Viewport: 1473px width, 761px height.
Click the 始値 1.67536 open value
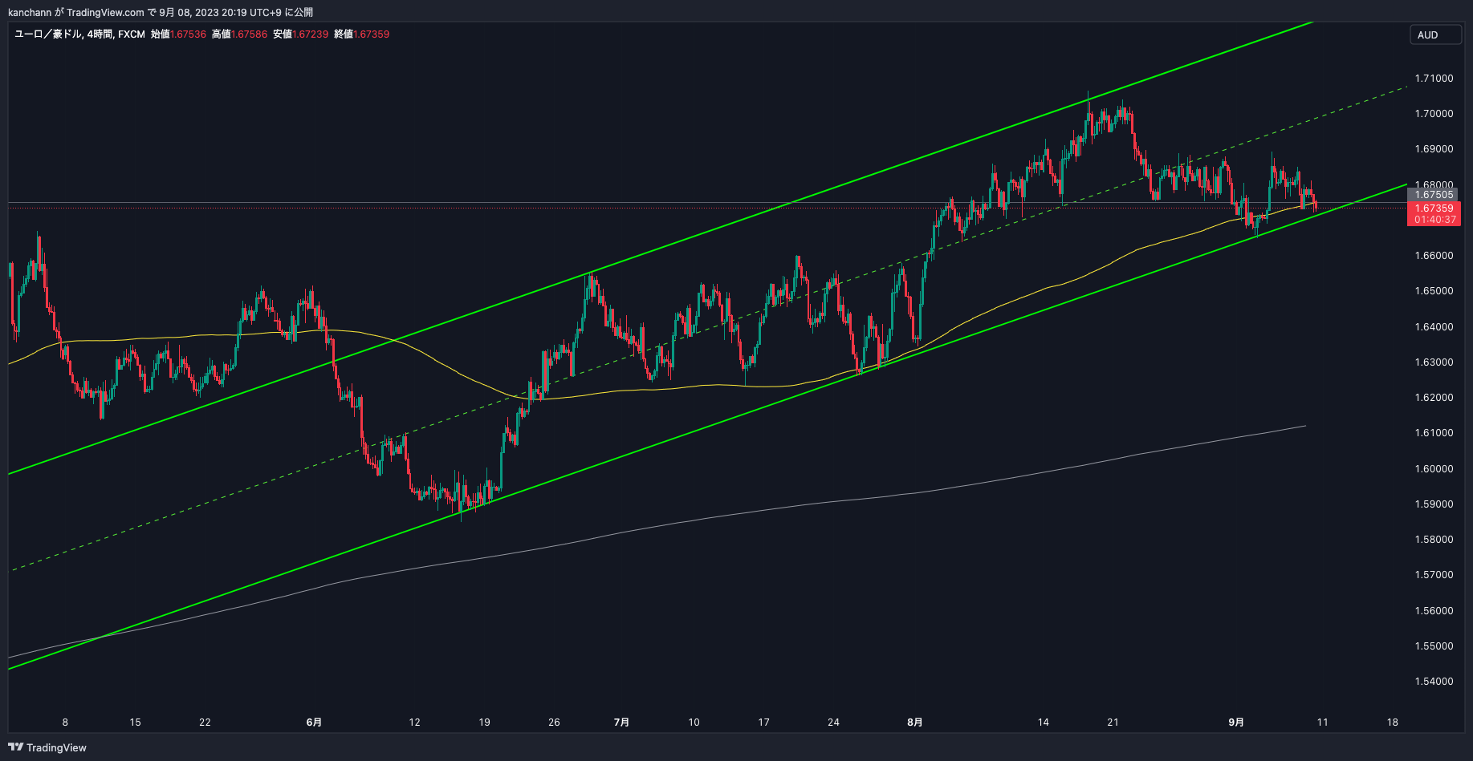click(x=178, y=34)
